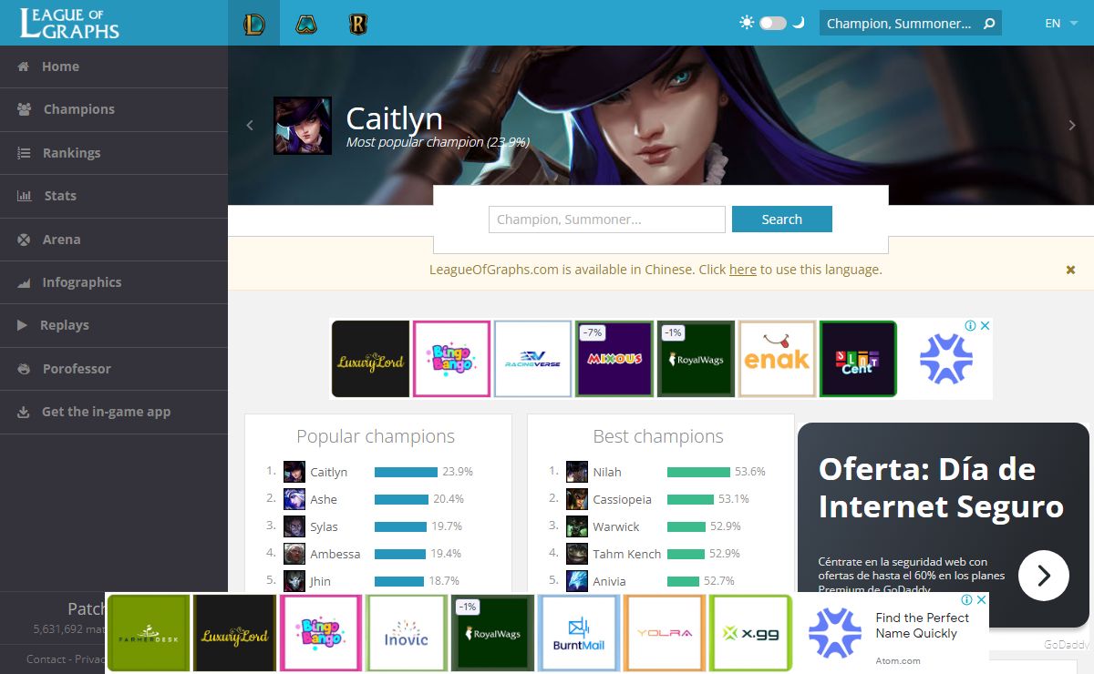Click the SlotCent ad tile

858,359
